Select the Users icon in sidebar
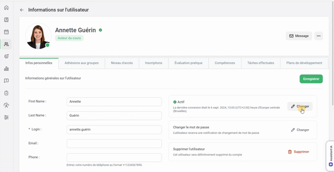This screenshot has width=334, height=172. click(x=6, y=44)
